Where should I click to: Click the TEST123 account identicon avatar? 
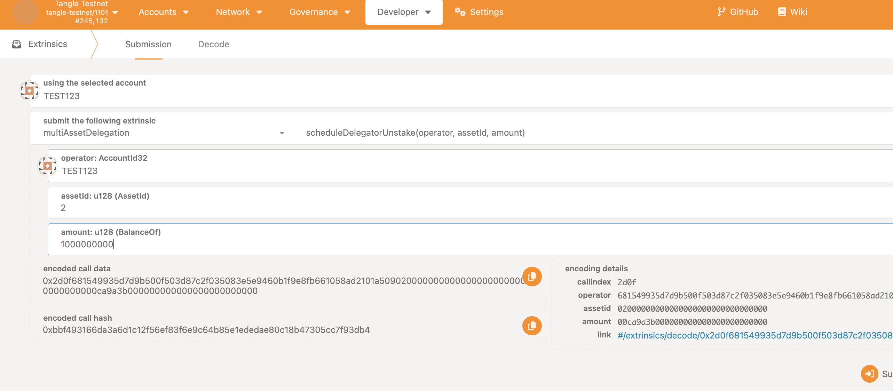[x=30, y=90]
